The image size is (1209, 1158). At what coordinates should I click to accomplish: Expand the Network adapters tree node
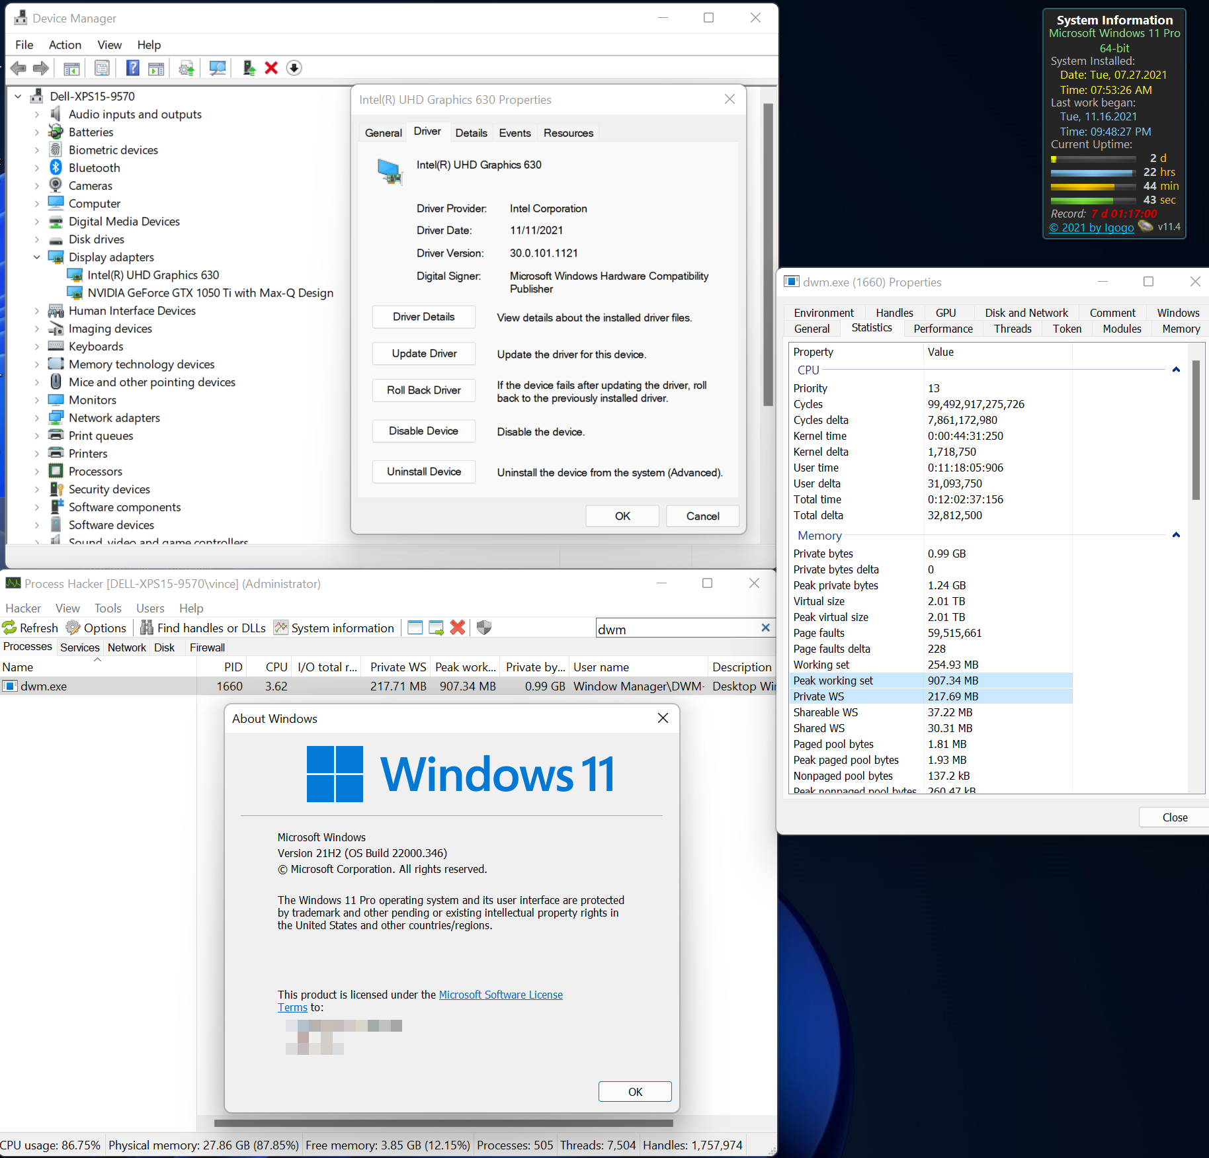[38, 417]
